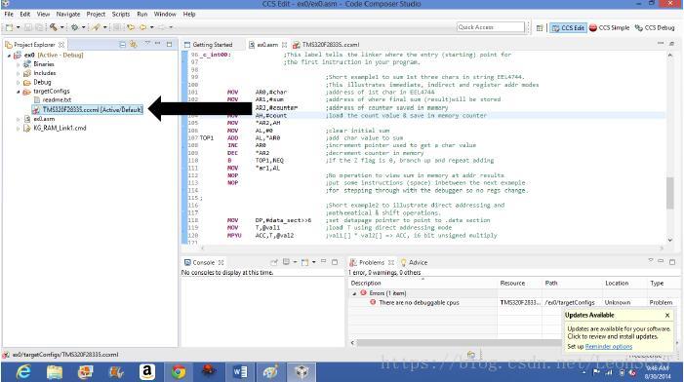Click the Back navigation arrow icon
The height and width of the screenshot is (382, 684).
pyautogui.click(x=142, y=27)
